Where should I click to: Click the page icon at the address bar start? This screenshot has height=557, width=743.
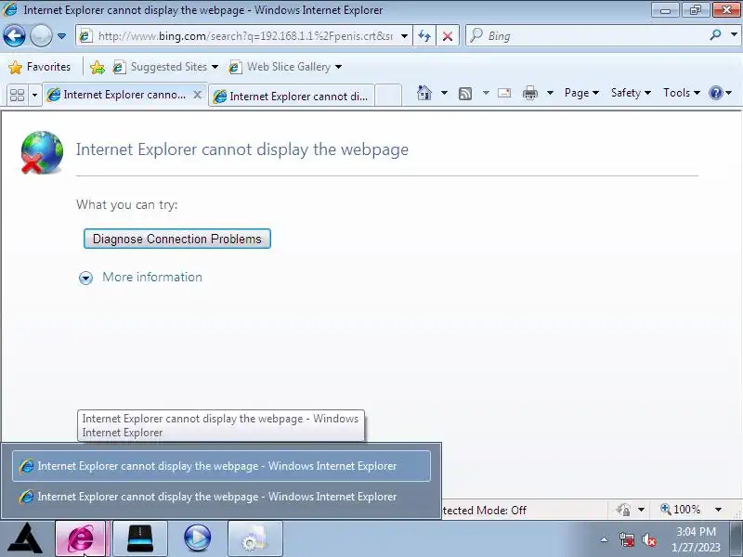click(85, 36)
